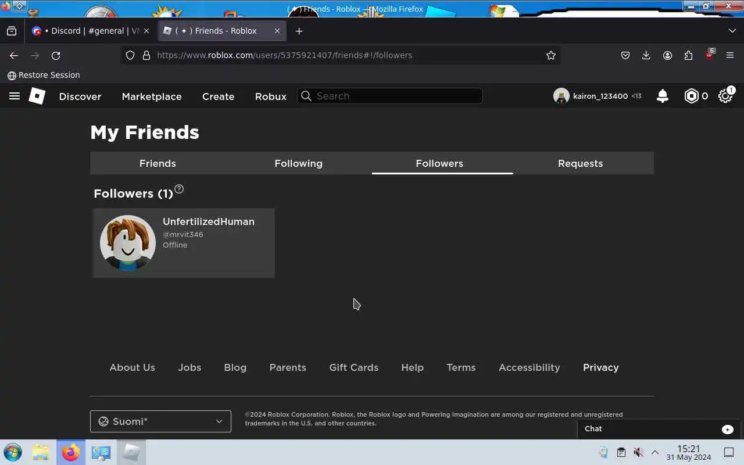Open the About Us footer link
744x465 pixels.
[x=132, y=367]
